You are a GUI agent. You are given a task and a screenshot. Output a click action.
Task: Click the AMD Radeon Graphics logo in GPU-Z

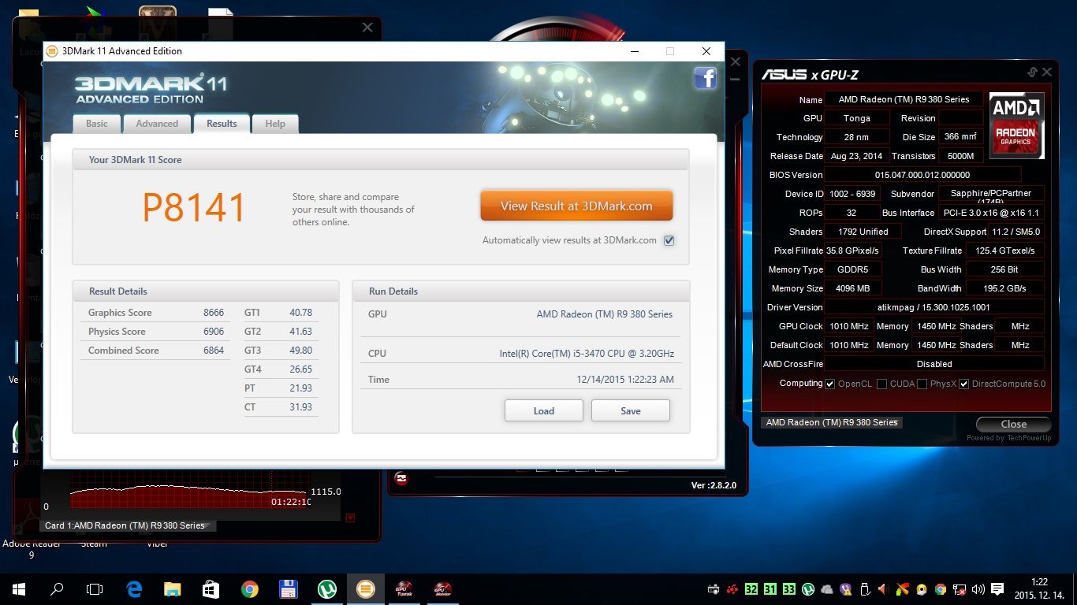(1016, 126)
